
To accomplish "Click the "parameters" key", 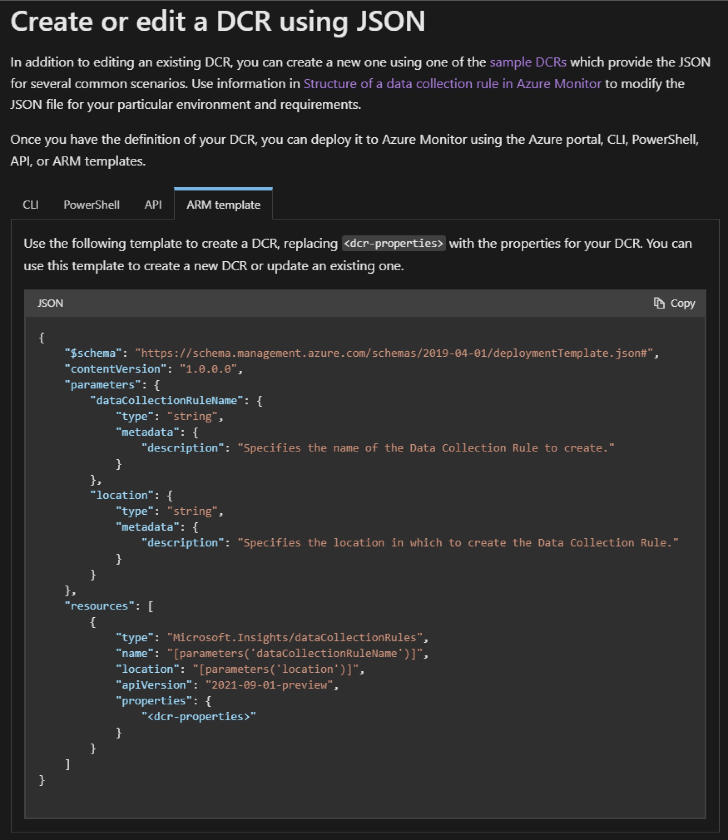I will pos(102,385).
